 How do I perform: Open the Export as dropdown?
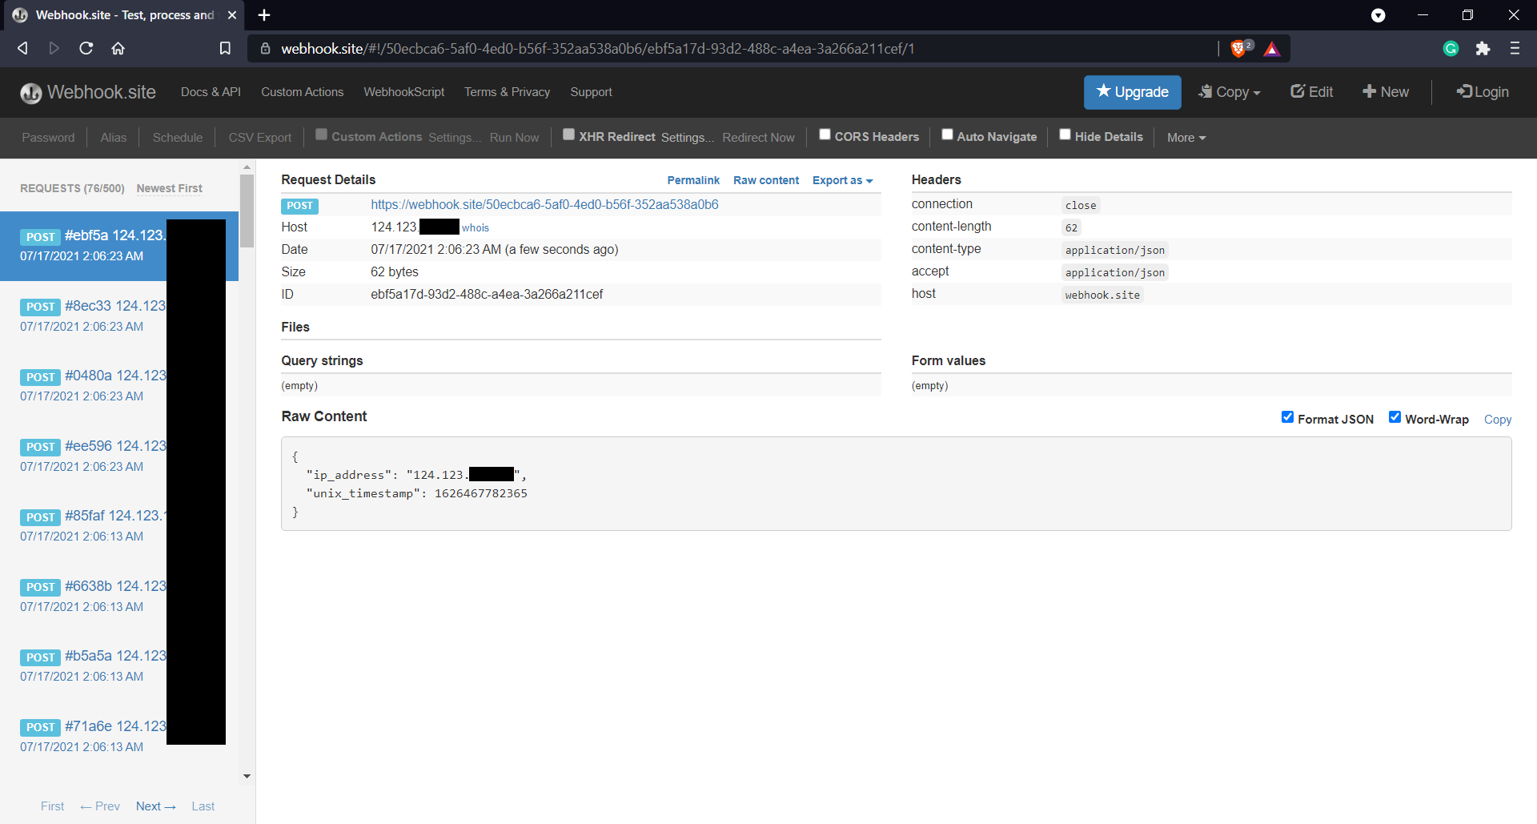pos(842,180)
